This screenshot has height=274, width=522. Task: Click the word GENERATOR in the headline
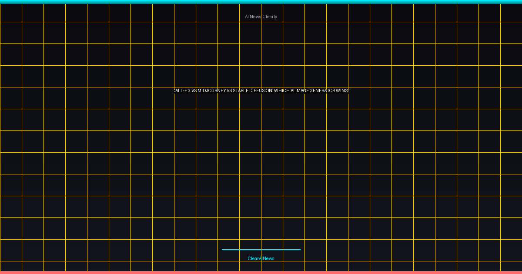[321, 91]
